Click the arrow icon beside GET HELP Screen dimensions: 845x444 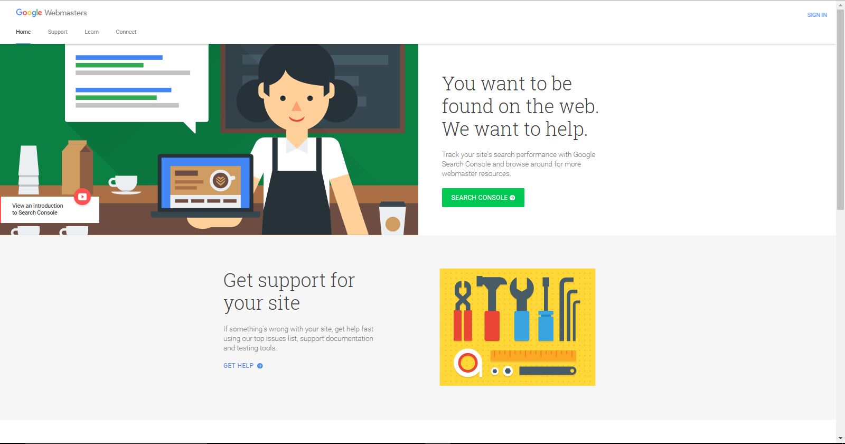point(260,366)
